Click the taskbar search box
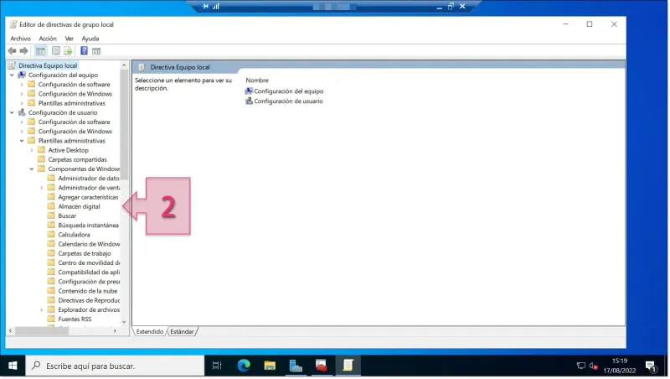Screen dimensions: 670x379 click(x=115, y=366)
